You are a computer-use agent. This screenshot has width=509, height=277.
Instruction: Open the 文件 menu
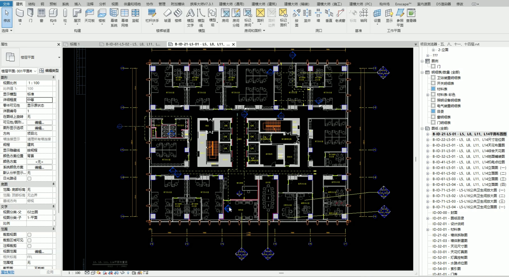pos(6,4)
